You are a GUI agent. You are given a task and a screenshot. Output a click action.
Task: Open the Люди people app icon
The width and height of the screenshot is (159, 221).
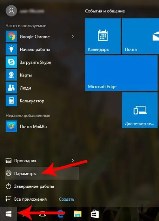pyautogui.click(x=11, y=88)
